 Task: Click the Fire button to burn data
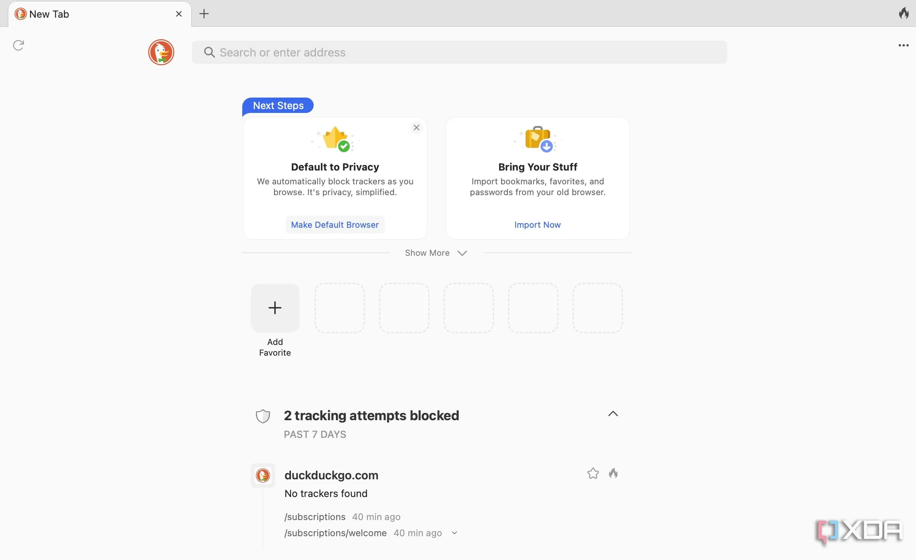coord(904,13)
